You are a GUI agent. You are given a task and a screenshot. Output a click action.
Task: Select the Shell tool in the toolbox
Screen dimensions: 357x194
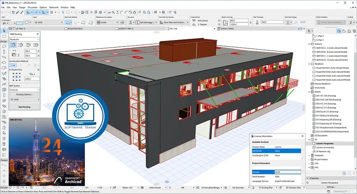4,74
